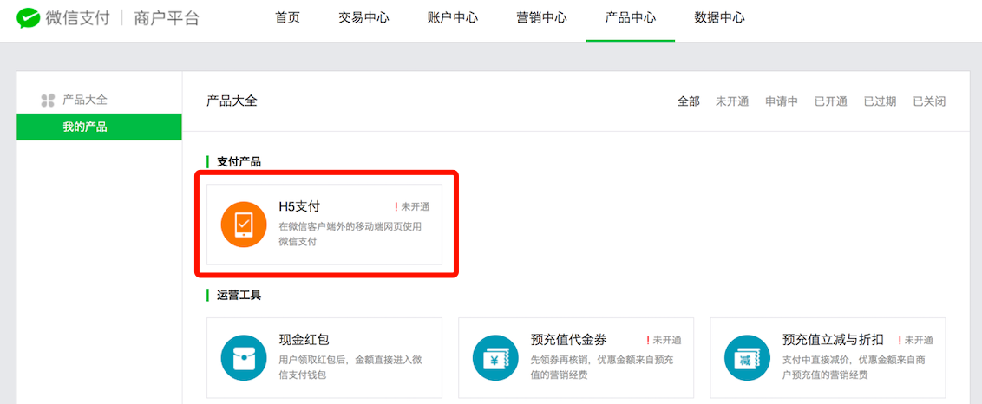Open the 预充值代金券 product title
The image size is (982, 404).
pyautogui.click(x=569, y=340)
